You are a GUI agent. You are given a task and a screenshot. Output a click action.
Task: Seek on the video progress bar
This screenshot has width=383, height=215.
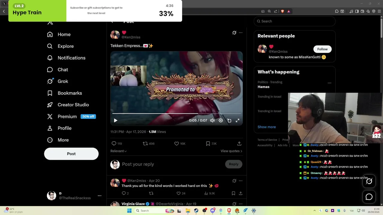[x=177, y=113]
